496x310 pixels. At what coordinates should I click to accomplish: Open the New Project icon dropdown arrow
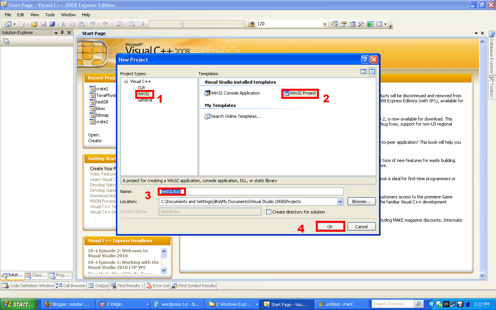point(14,24)
